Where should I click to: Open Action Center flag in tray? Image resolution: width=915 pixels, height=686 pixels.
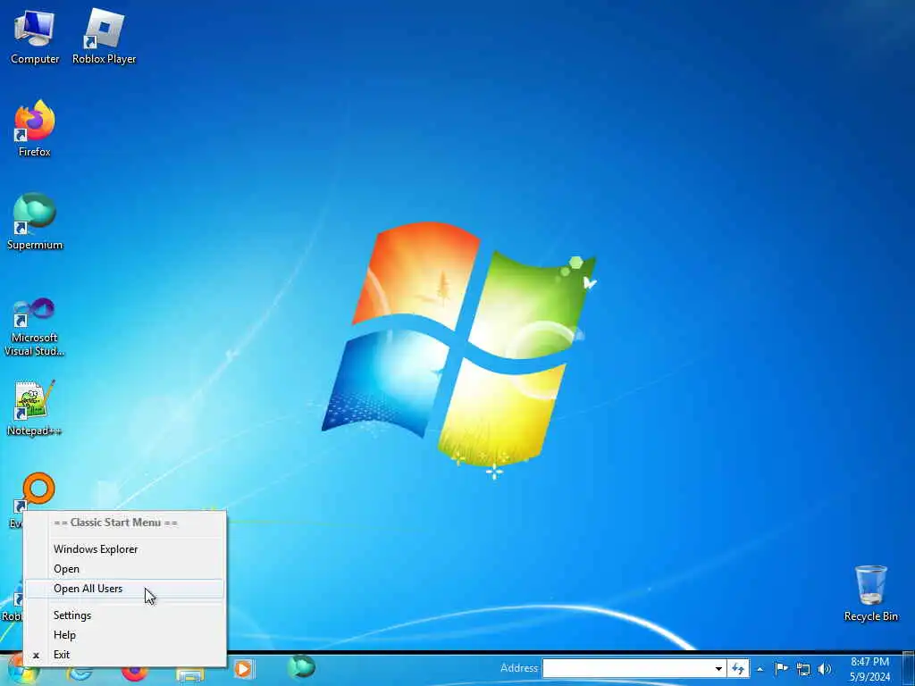click(781, 668)
